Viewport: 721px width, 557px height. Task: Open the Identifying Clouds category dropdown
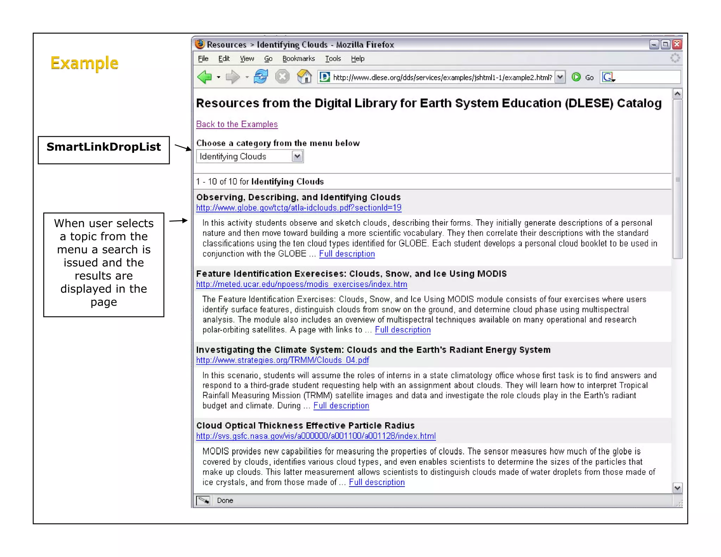[x=297, y=156]
